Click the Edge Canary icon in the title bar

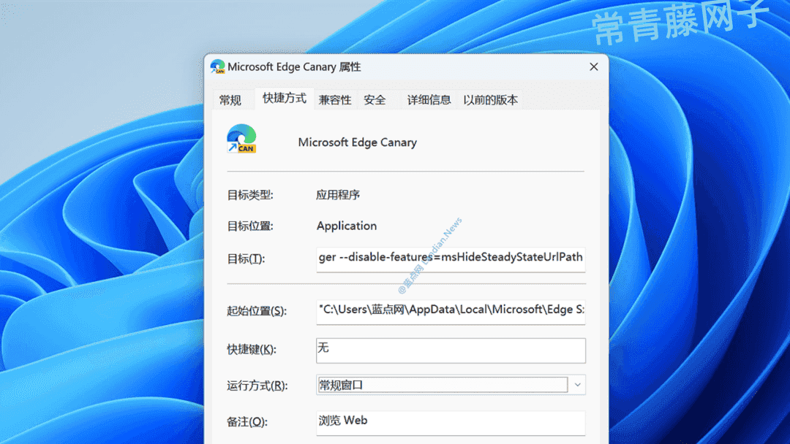point(218,67)
